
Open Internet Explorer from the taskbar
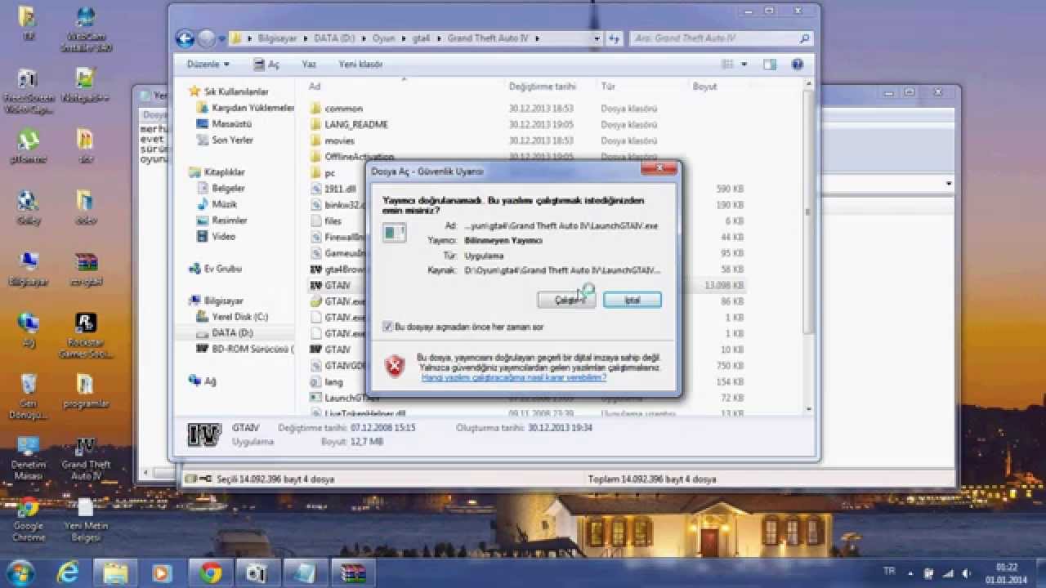point(68,572)
